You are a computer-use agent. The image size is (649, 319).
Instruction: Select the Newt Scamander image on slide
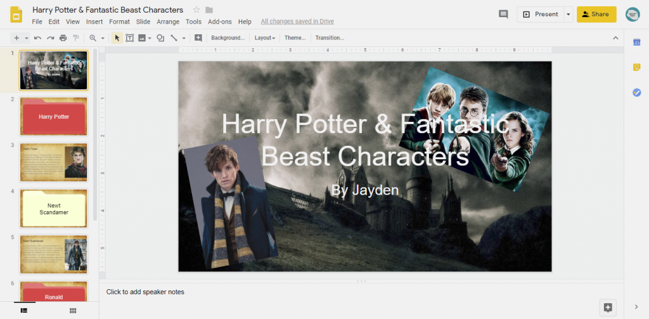(x=231, y=203)
